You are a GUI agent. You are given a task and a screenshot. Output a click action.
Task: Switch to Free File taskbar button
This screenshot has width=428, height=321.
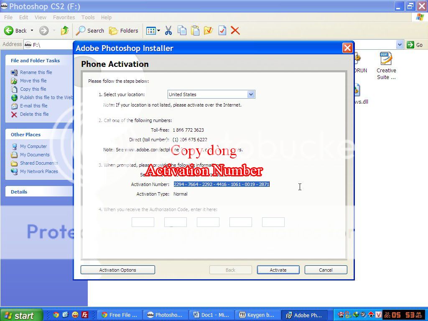(120, 315)
